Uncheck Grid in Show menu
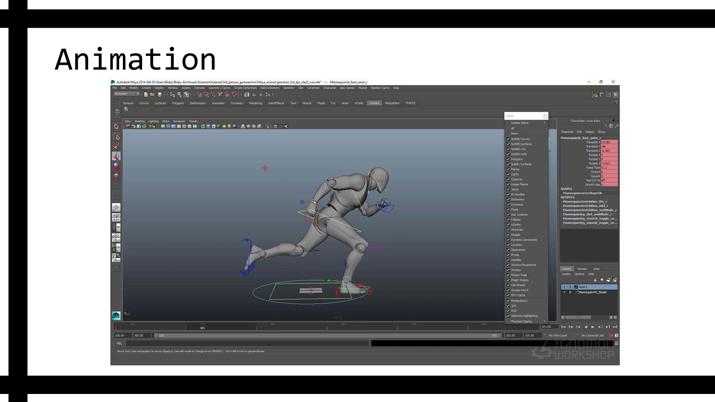Screen dimensions: 715x402 (x=508, y=306)
